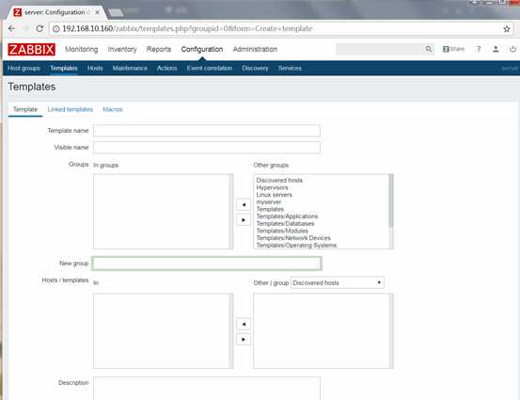Image resolution: width=520 pixels, height=400 pixels.
Task: Select Templates/Modules group
Action: [x=282, y=231]
